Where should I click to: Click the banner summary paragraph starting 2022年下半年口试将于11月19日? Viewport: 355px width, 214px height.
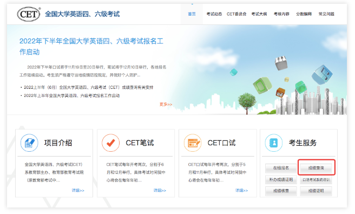click(93, 71)
